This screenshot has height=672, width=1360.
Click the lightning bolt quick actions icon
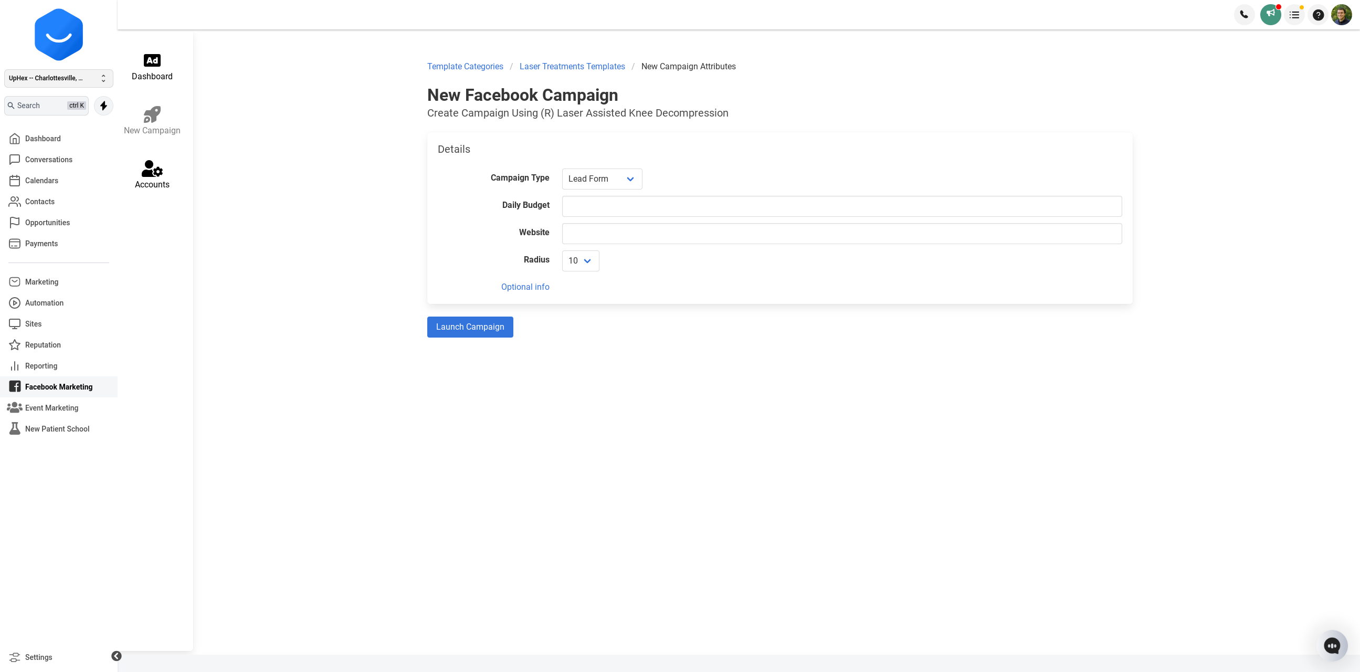click(x=103, y=106)
